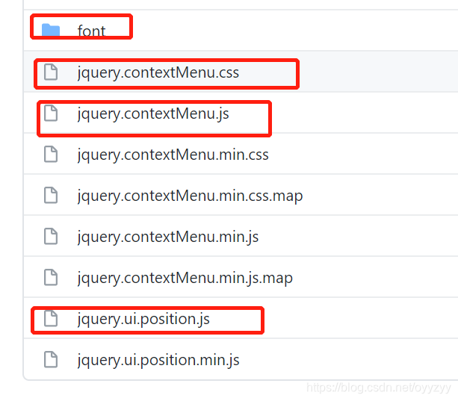Open the font folder link
The image size is (458, 401).
91,31
